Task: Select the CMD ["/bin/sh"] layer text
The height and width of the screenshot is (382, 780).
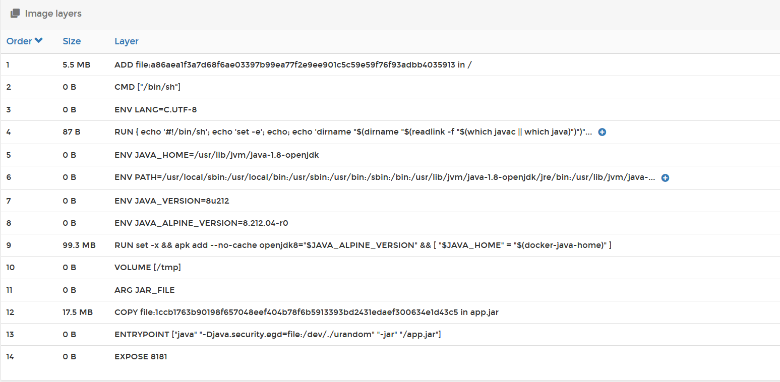Action: pos(148,87)
